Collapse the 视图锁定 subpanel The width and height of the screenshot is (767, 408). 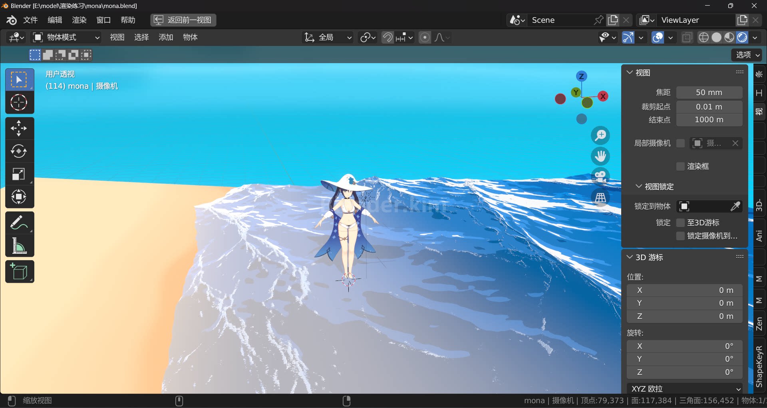(x=639, y=187)
